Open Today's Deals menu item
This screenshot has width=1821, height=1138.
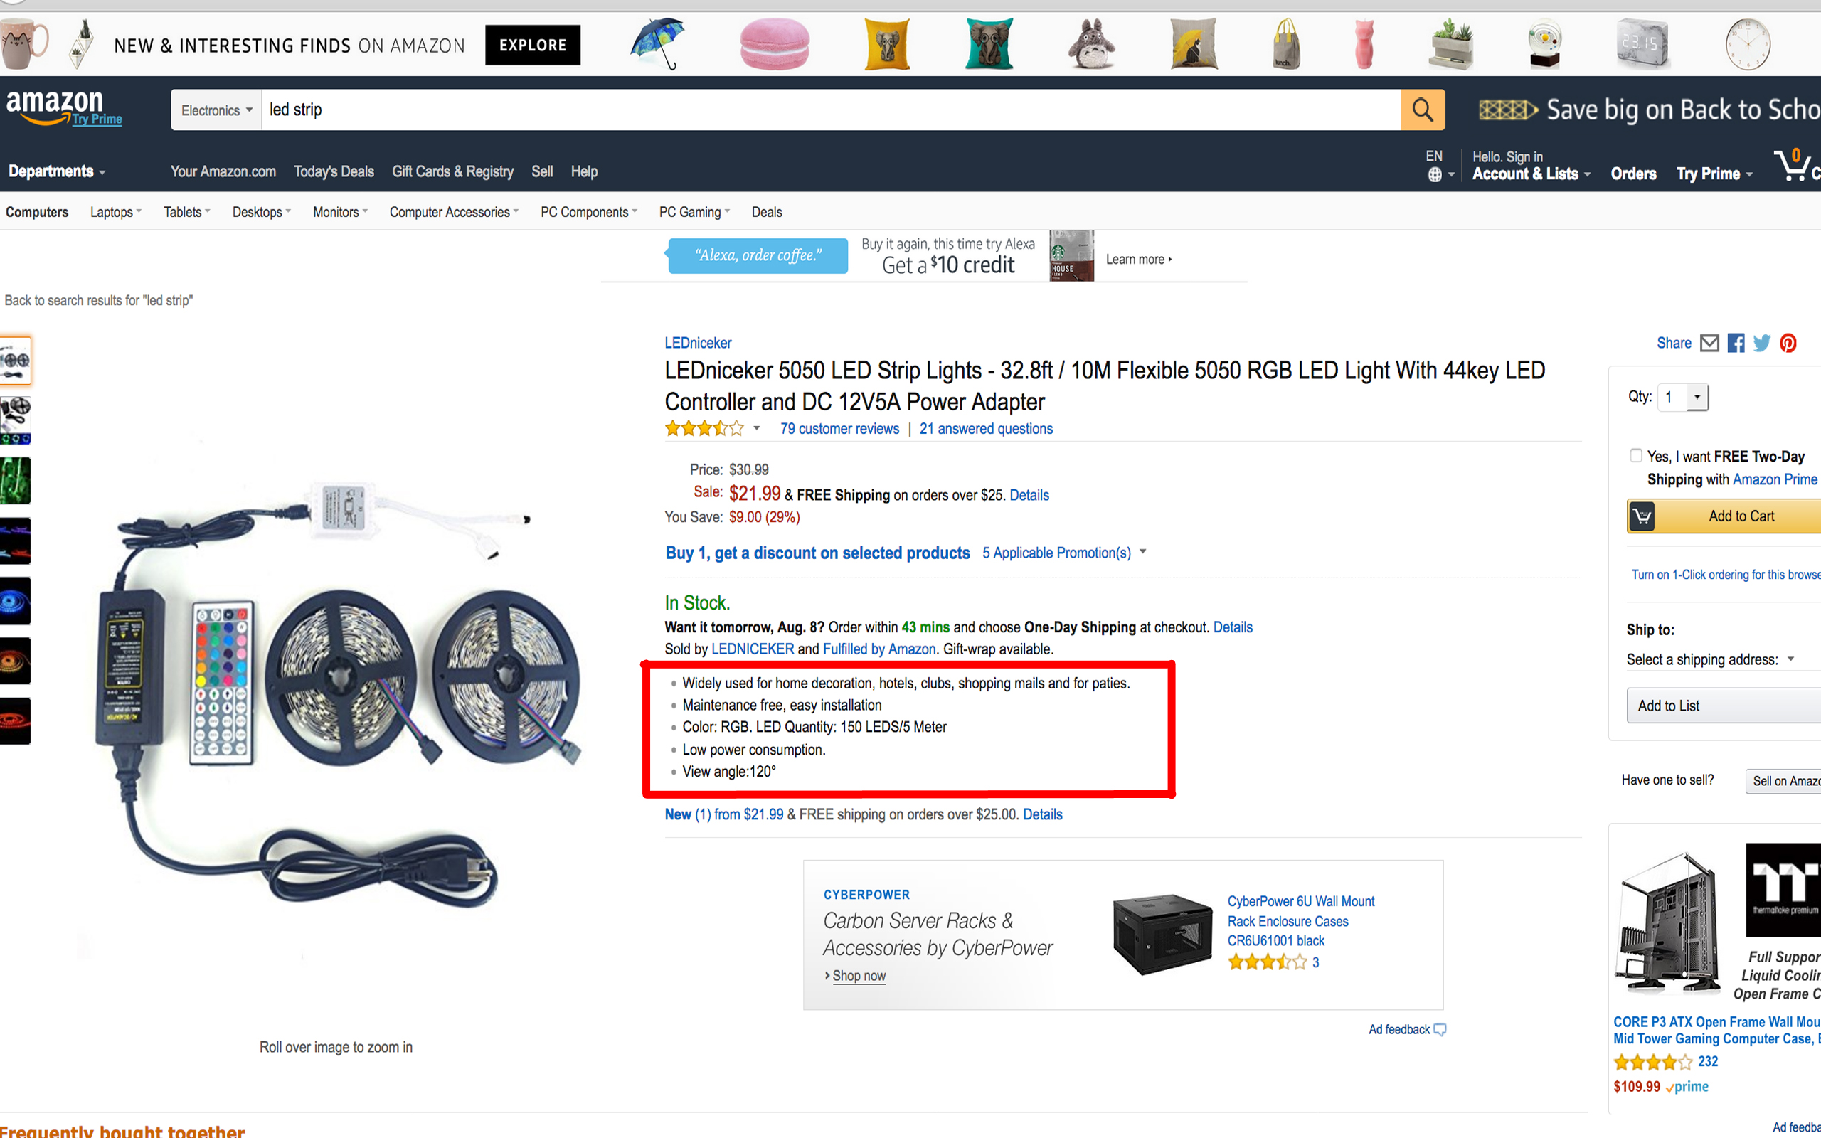click(x=334, y=171)
